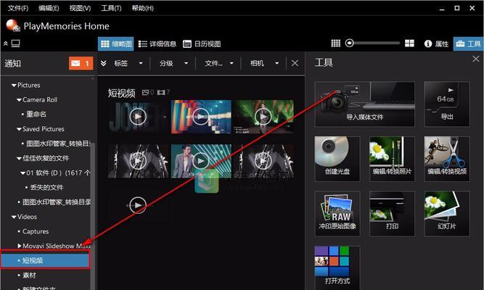The height and width of the screenshot is (290, 484).
Task: Play the JOKER video thumbnail
Action: tap(138, 117)
